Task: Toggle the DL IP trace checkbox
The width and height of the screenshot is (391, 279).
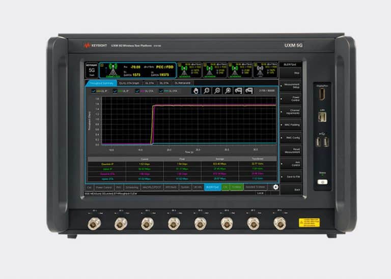Action: click(94, 91)
